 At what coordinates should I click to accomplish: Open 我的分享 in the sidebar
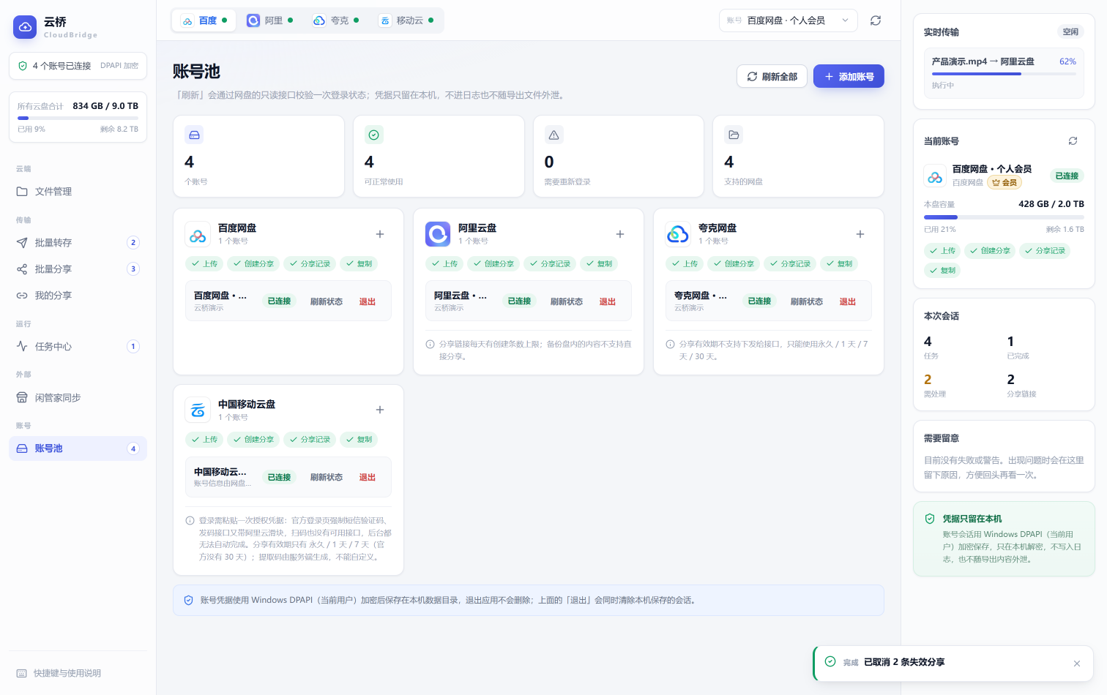coord(78,296)
